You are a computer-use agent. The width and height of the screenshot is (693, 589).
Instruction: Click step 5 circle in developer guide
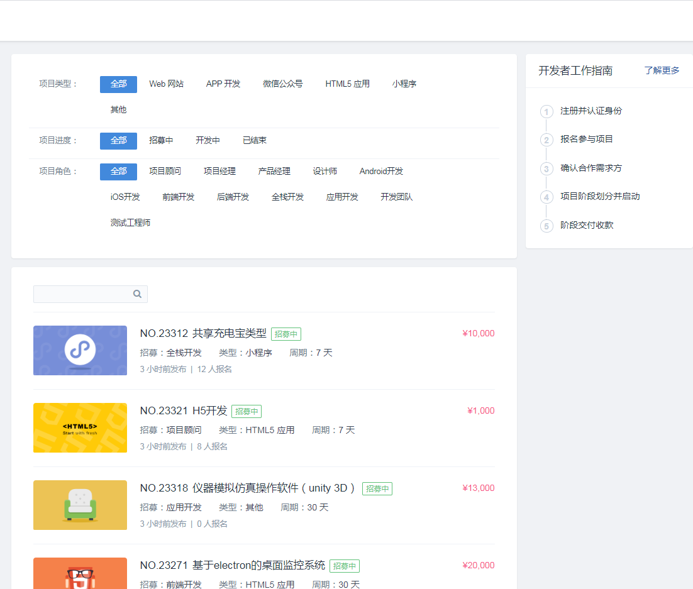[x=546, y=226]
